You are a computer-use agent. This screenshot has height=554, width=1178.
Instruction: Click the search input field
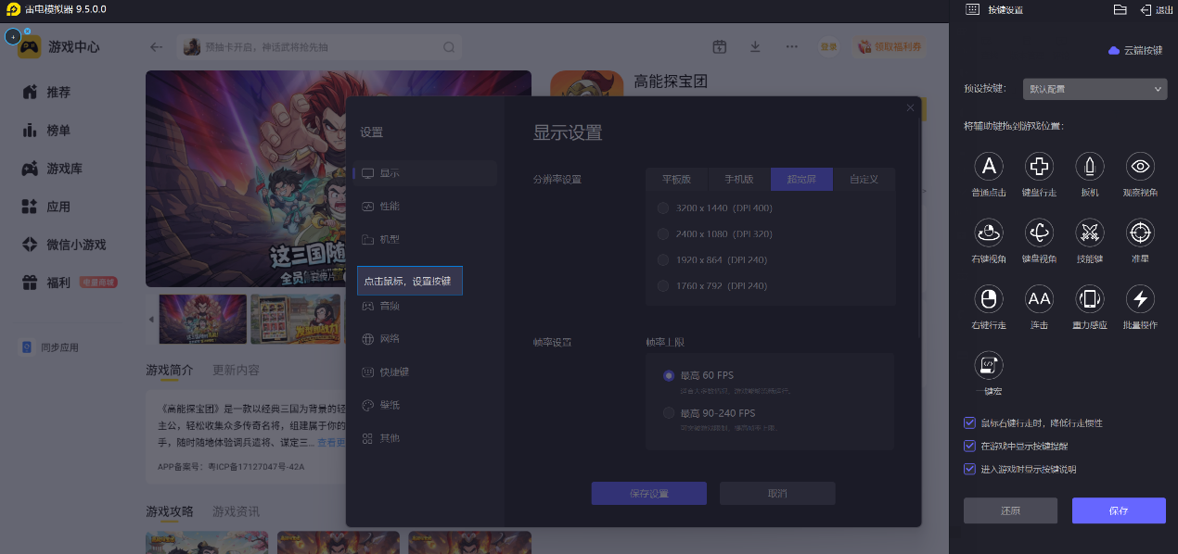pos(320,47)
